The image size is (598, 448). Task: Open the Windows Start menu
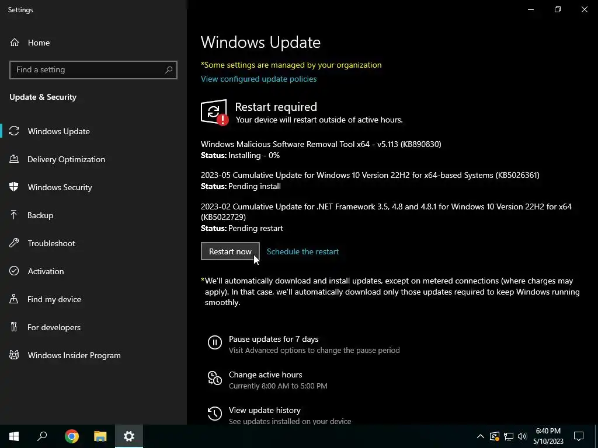[x=14, y=436]
